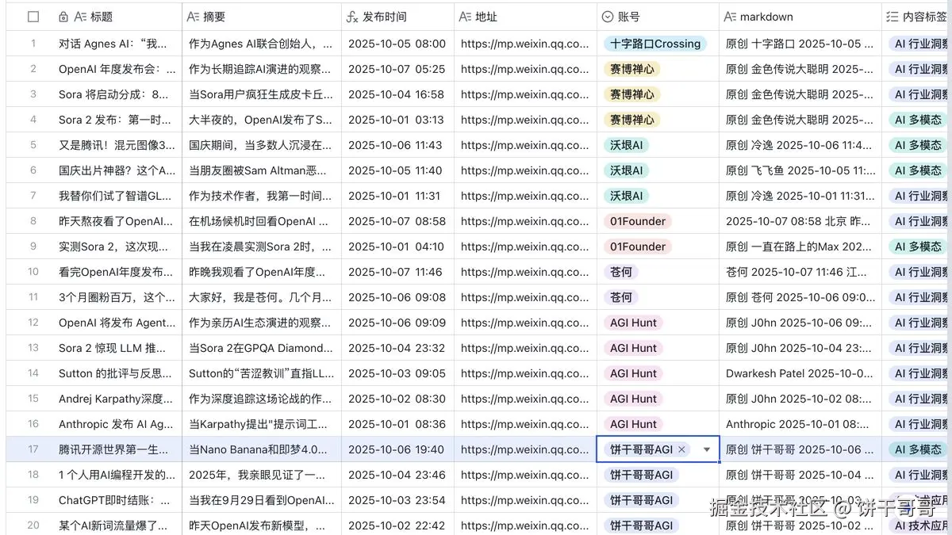Click the 赛博禅心 tag in row 2

(x=631, y=69)
